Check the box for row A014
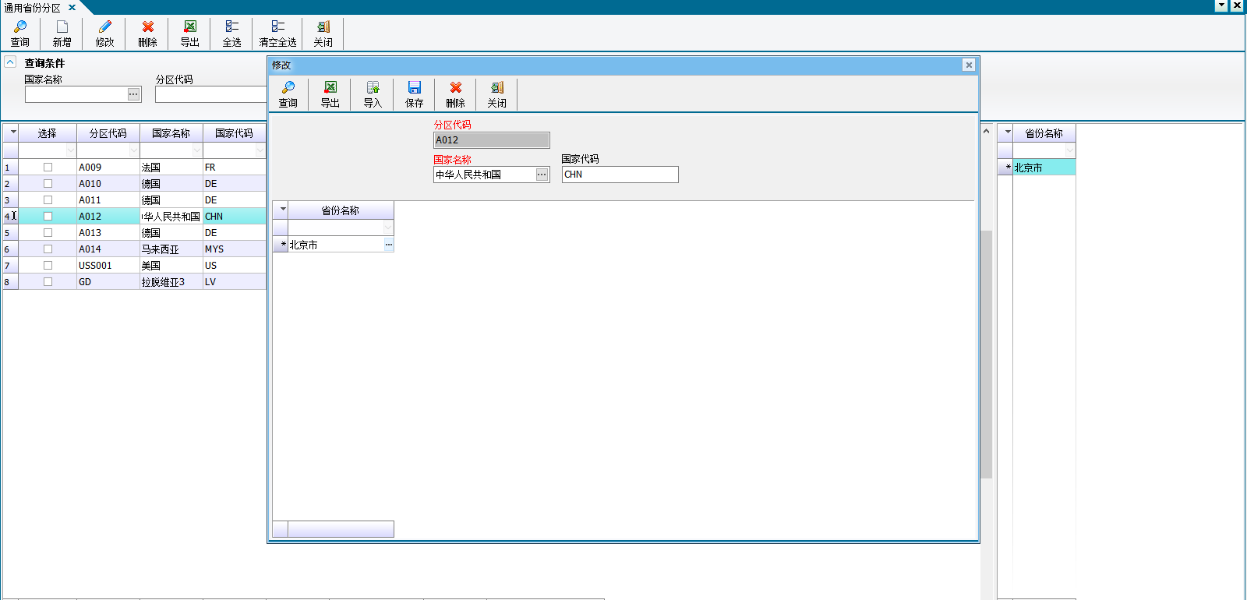The height and width of the screenshot is (600, 1247). (x=48, y=249)
